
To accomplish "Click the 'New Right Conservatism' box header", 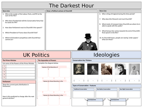I will tap(130, 89).
